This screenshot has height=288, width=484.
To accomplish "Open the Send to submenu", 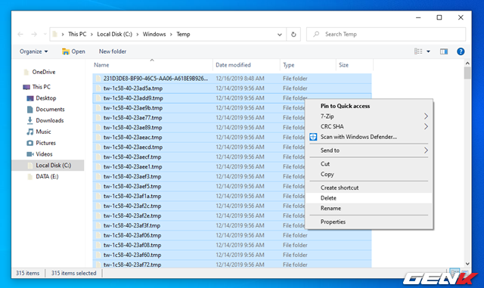I will [369, 150].
